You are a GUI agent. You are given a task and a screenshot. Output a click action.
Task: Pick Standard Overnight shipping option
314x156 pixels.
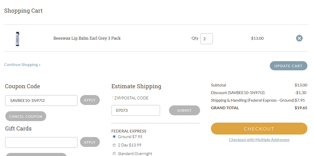point(114,154)
